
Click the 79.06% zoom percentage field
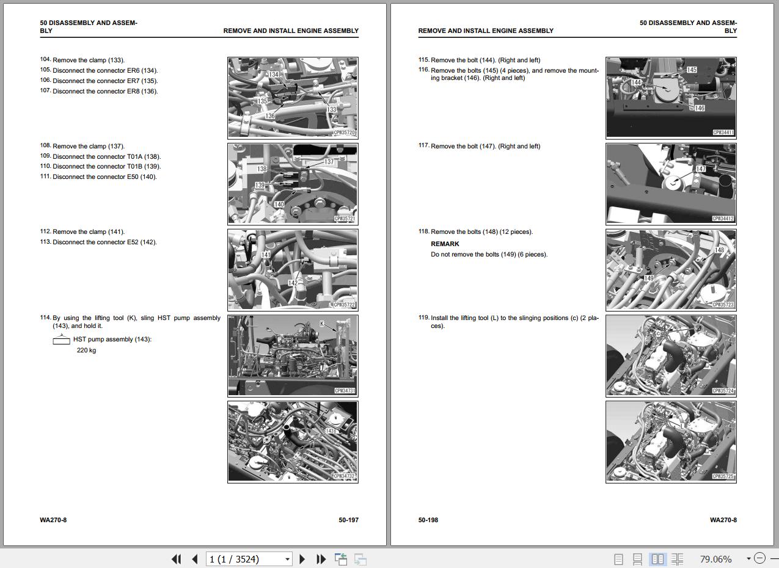(x=715, y=559)
